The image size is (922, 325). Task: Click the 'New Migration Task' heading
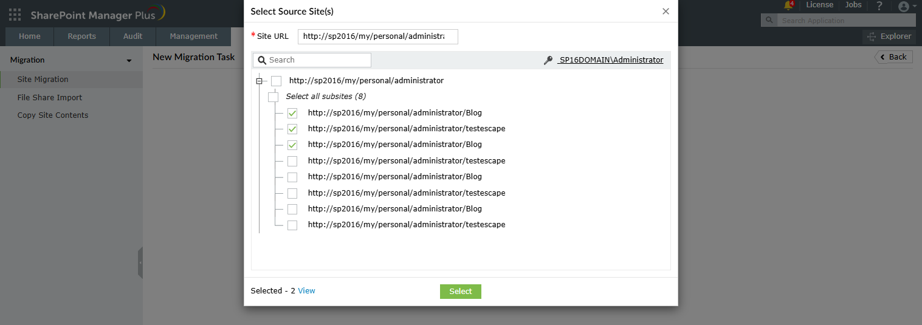coord(193,57)
